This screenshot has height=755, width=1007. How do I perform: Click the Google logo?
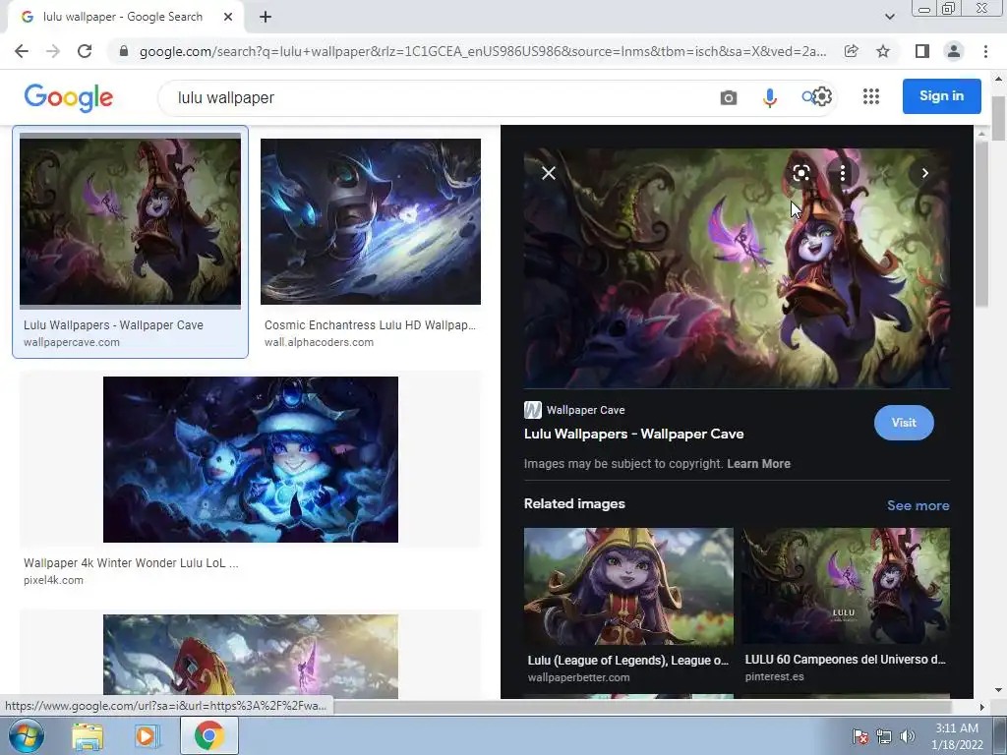coord(69,97)
